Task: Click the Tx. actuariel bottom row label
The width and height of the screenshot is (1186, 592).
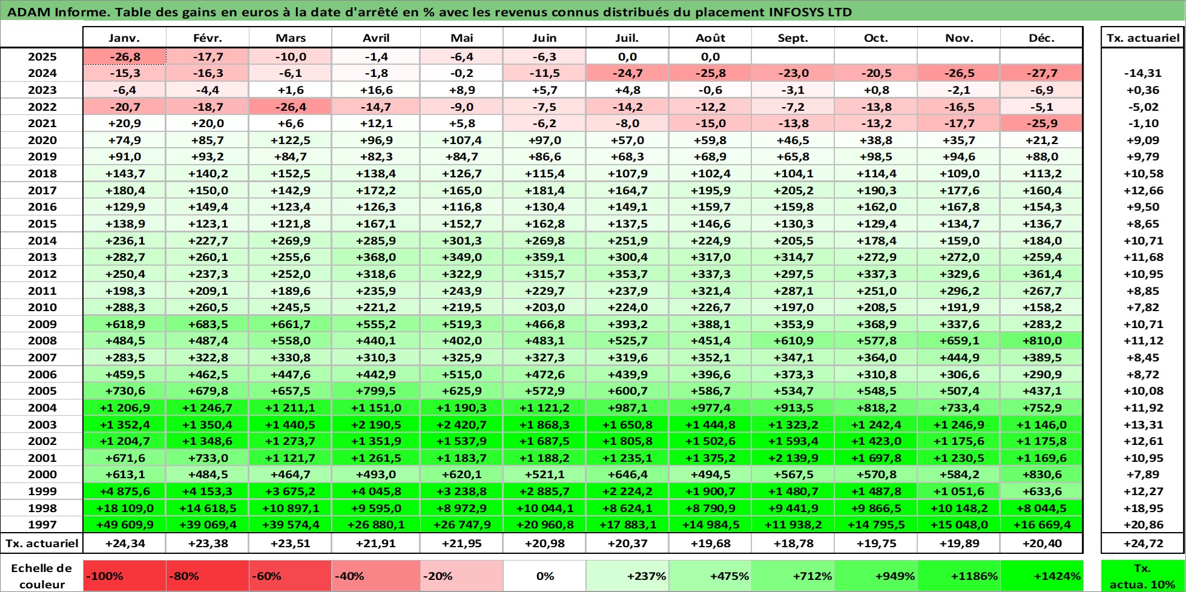Action: tap(42, 543)
